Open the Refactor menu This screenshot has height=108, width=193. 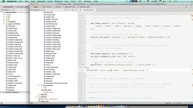click(59, 1)
